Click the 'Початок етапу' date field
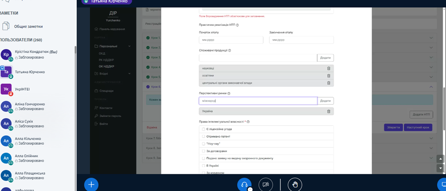This screenshot has width=446, height=191. pyautogui.click(x=231, y=40)
